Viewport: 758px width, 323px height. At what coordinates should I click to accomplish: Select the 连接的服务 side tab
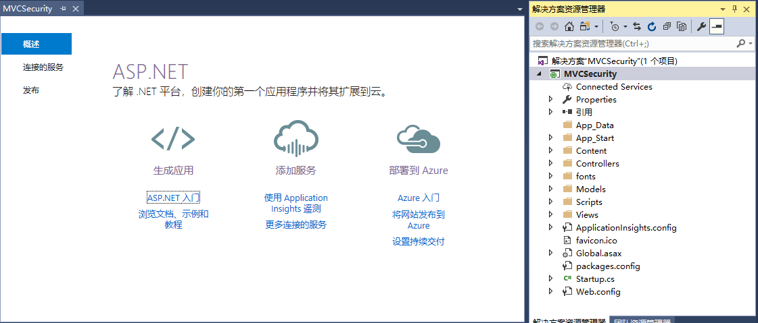[x=43, y=67]
